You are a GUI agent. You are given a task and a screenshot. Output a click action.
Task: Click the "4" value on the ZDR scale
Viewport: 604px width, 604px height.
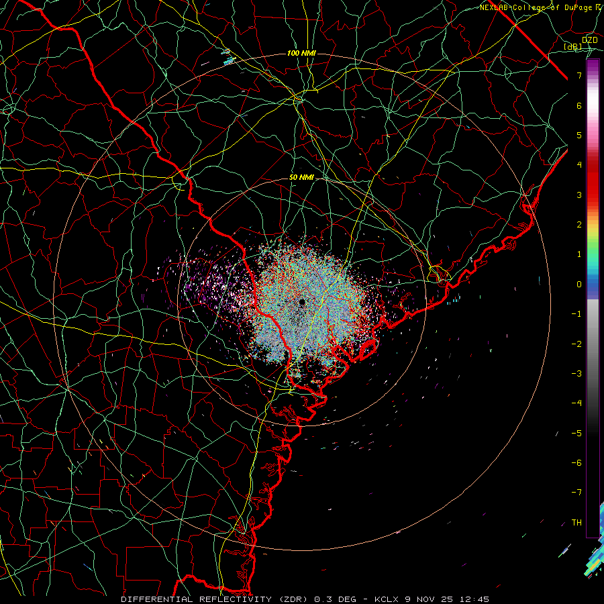579,165
